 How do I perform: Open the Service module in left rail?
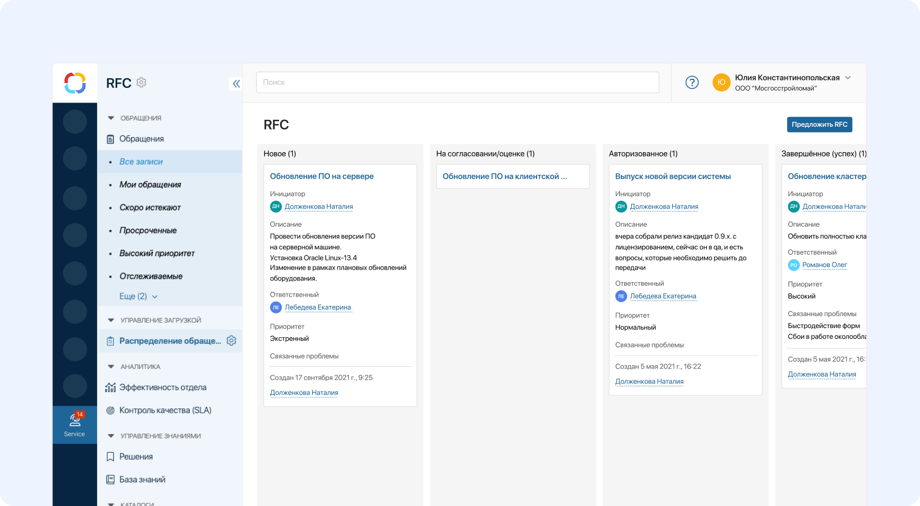[x=75, y=425]
